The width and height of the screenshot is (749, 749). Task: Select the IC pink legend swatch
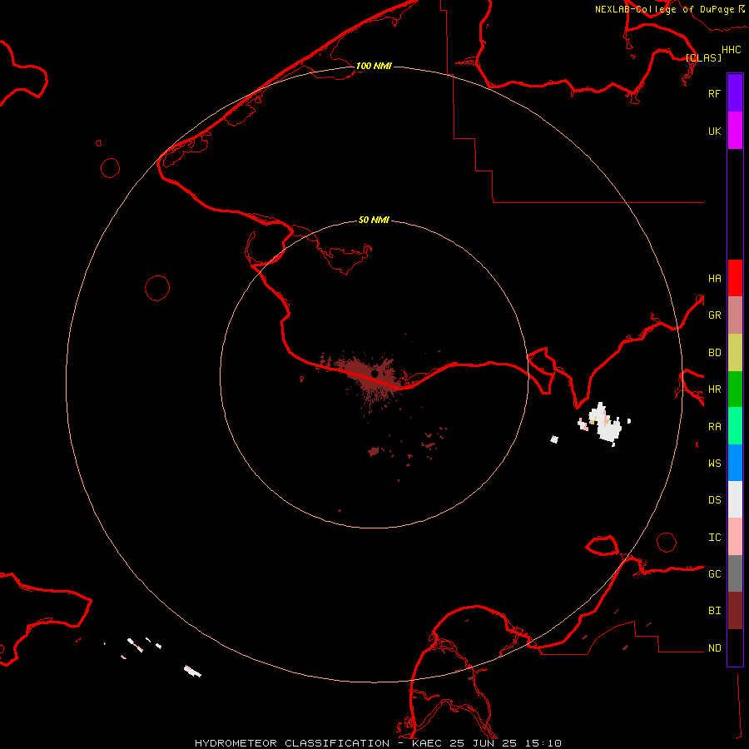735,537
